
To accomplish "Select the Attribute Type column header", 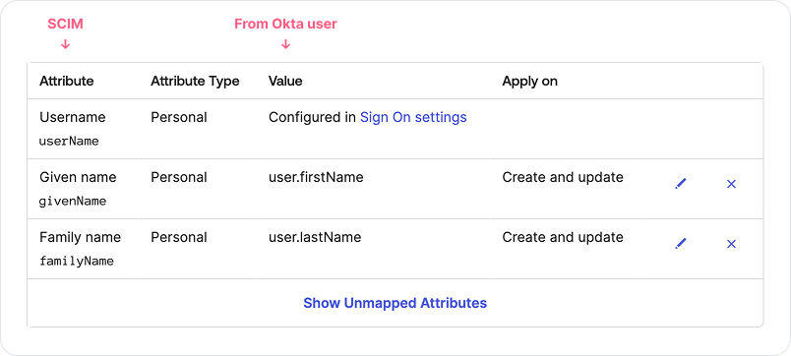I will tap(195, 82).
